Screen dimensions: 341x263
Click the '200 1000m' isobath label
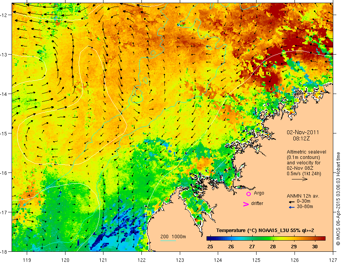[x=173, y=237]
